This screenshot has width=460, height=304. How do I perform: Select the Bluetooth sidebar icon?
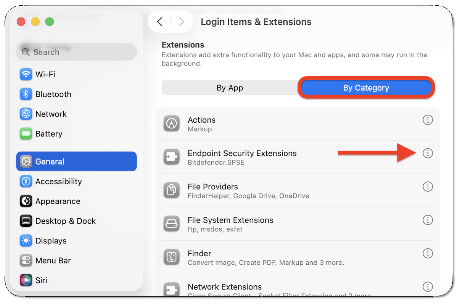[x=26, y=94]
